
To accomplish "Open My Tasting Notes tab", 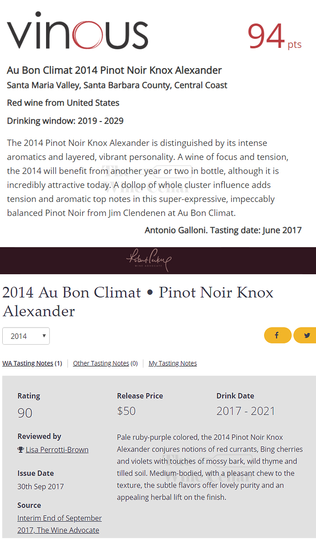I will (x=172, y=363).
